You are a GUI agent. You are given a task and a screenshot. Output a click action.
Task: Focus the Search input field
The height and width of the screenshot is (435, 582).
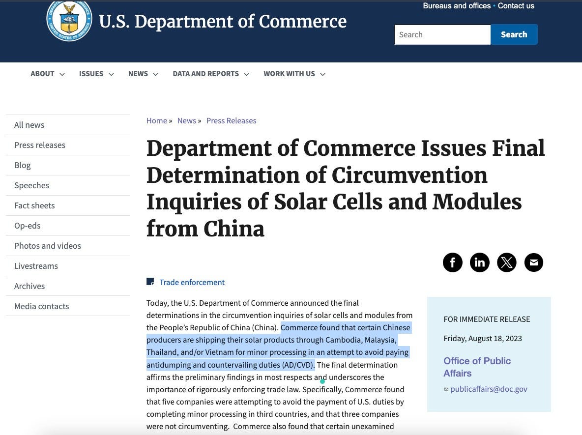(x=442, y=34)
